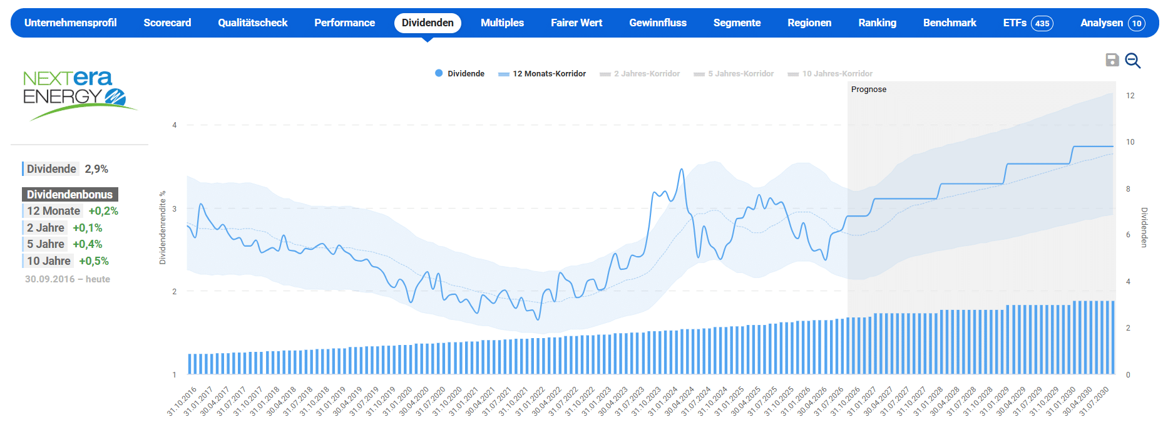Open the Benchmark tab
Image resolution: width=1168 pixels, height=427 pixels.
pos(950,23)
